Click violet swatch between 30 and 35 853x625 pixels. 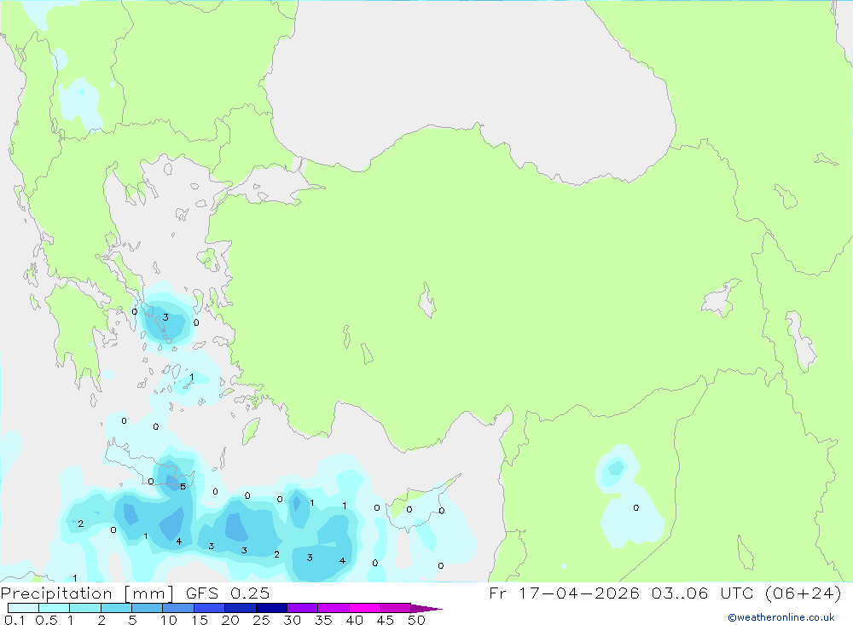pos(303,608)
